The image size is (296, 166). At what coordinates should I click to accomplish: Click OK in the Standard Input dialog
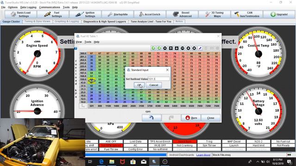point(139,85)
